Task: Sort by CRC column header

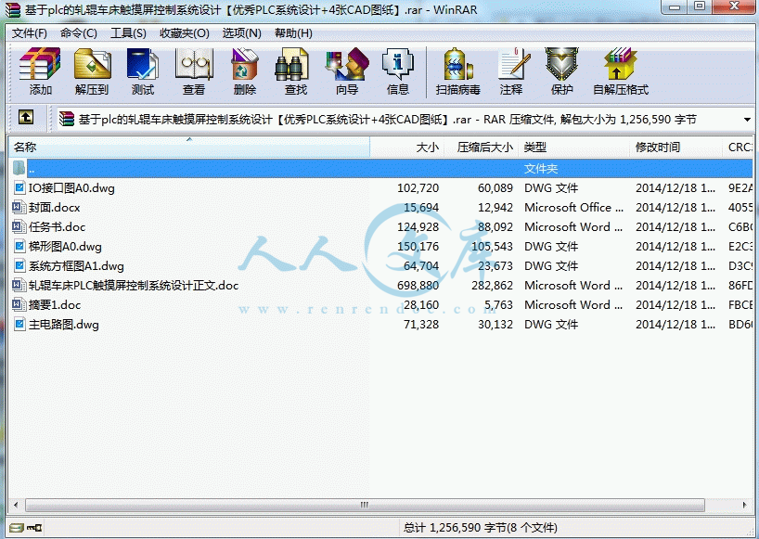Action: (738, 148)
